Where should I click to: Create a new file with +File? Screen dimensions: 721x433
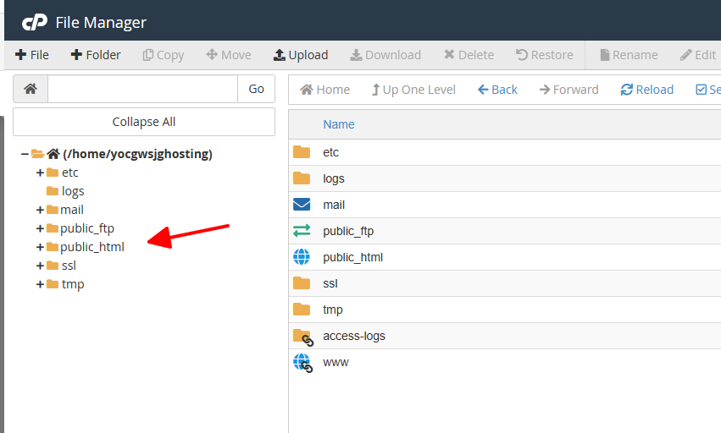(x=32, y=55)
